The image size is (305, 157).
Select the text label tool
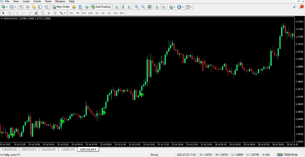pos(55,13)
